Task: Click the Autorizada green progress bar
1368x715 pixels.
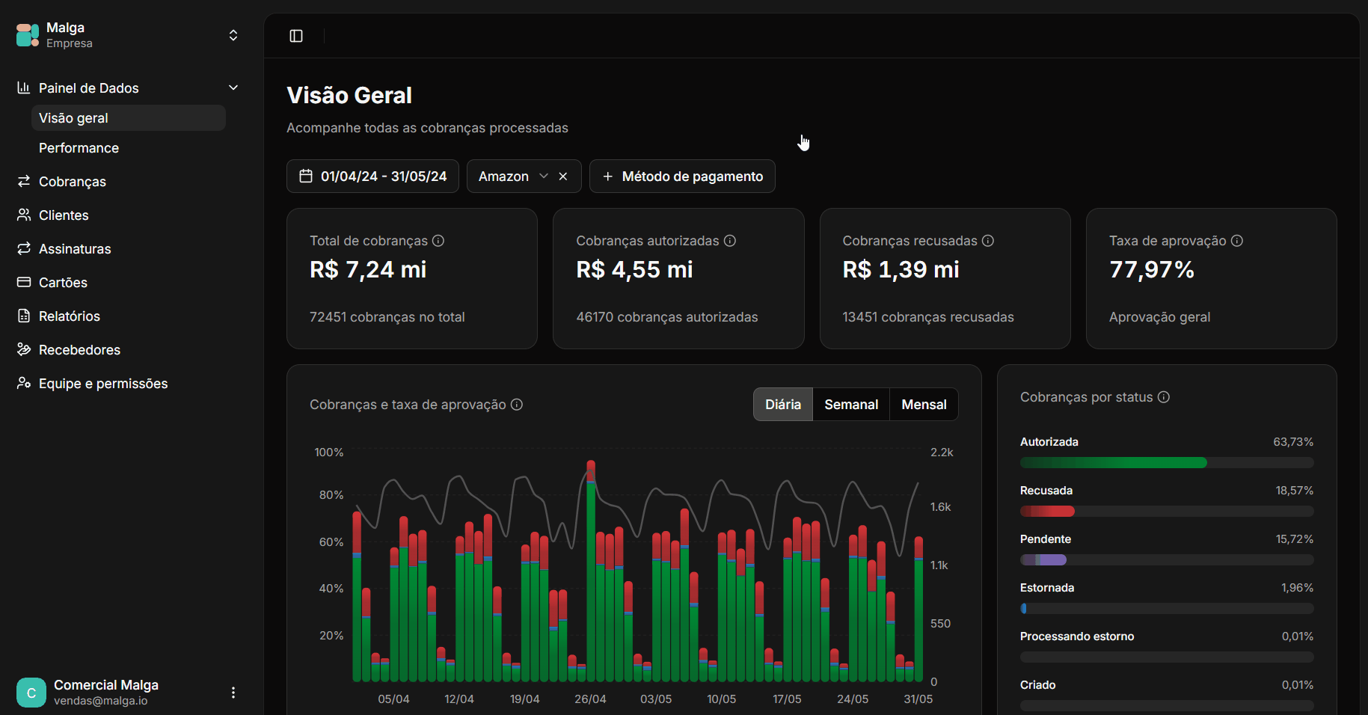Action: click(x=1114, y=462)
